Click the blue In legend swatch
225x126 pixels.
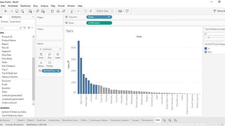(206, 48)
